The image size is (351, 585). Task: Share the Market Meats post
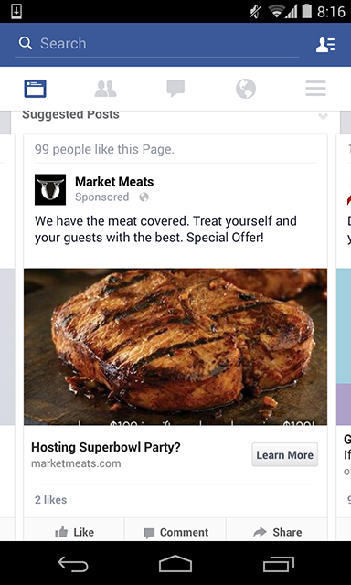[277, 532]
